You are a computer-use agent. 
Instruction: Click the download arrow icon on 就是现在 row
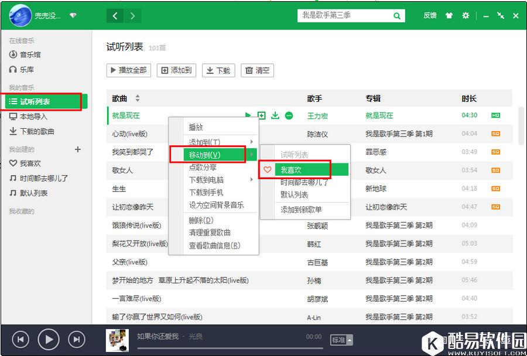[275, 115]
